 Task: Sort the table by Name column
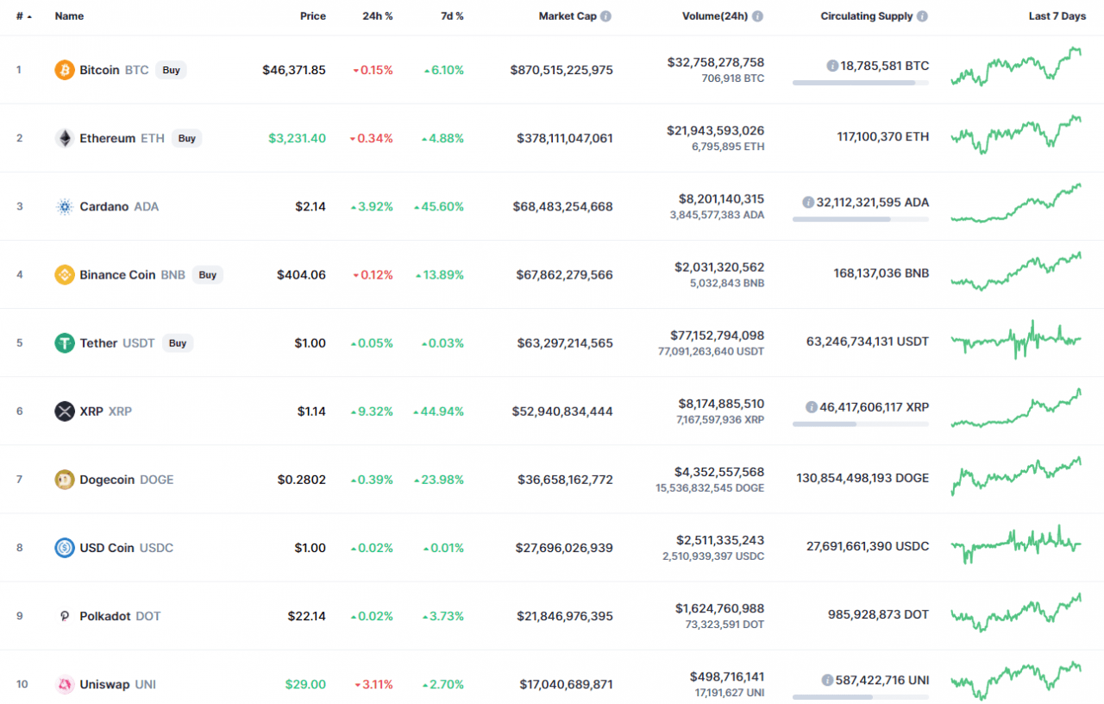click(69, 16)
